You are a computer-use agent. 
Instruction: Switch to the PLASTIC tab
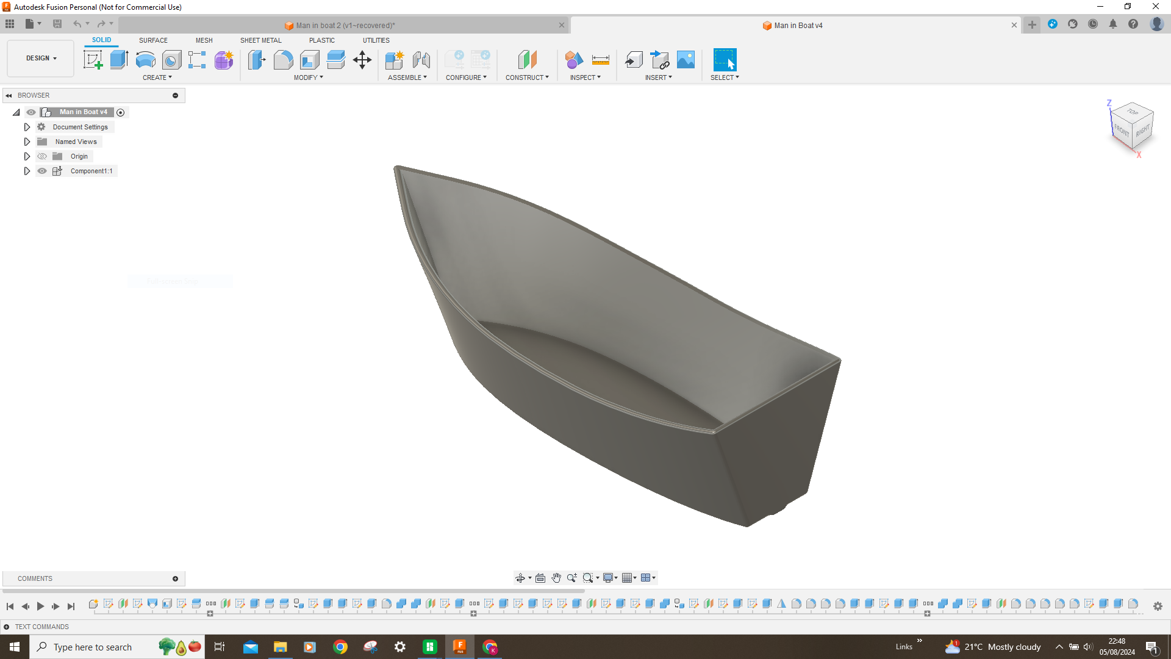(322, 40)
